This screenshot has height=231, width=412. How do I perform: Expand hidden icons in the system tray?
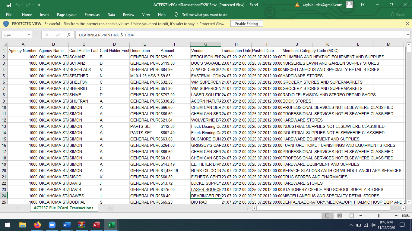(x=351, y=225)
